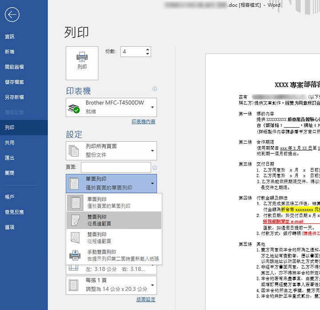The image size is (320, 310).
Task: Open the 版面設定 page setup link
Action: pyautogui.click(x=145, y=299)
